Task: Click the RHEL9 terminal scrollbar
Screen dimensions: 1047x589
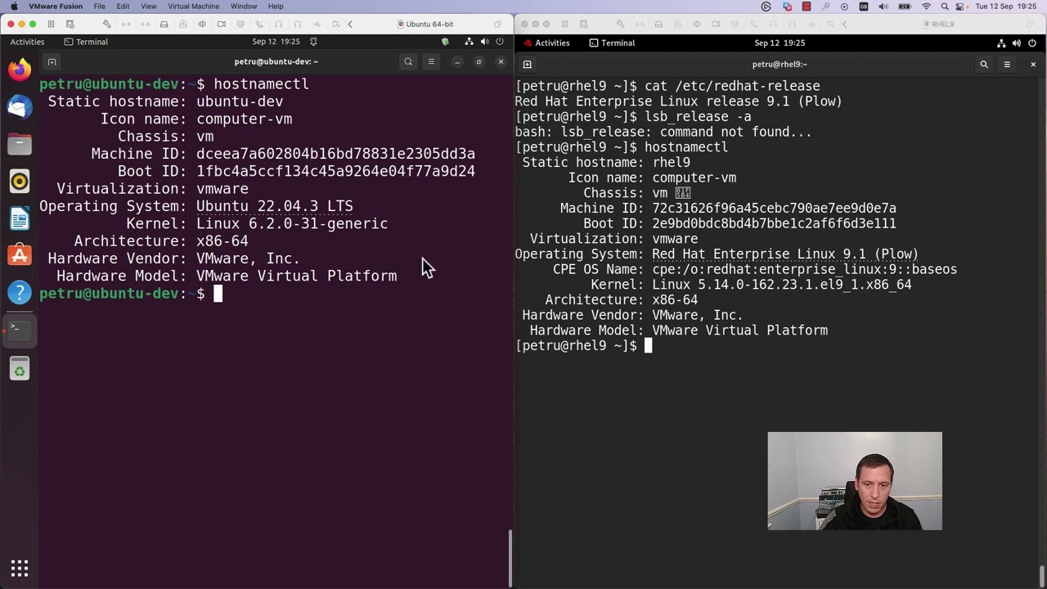Action: pyautogui.click(x=1041, y=576)
